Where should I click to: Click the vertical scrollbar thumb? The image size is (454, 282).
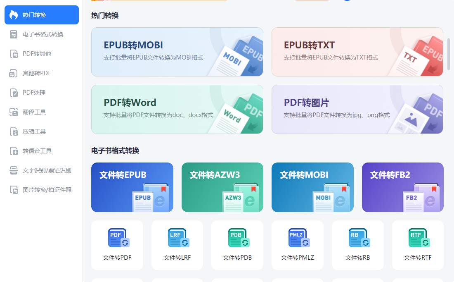pyautogui.click(x=449, y=54)
